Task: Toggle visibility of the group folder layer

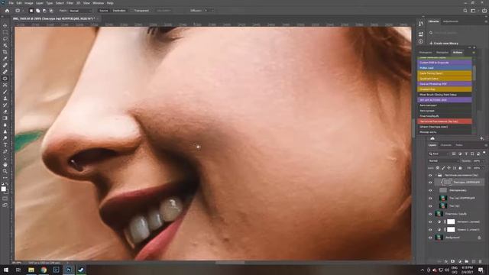Action: [x=430, y=175]
